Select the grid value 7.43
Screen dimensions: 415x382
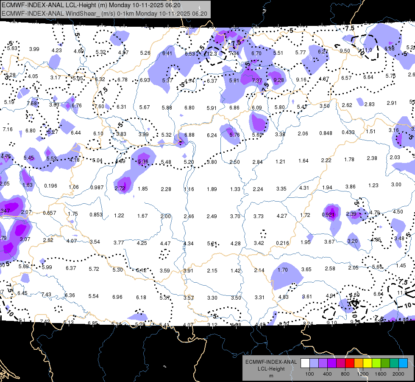click(46, 294)
